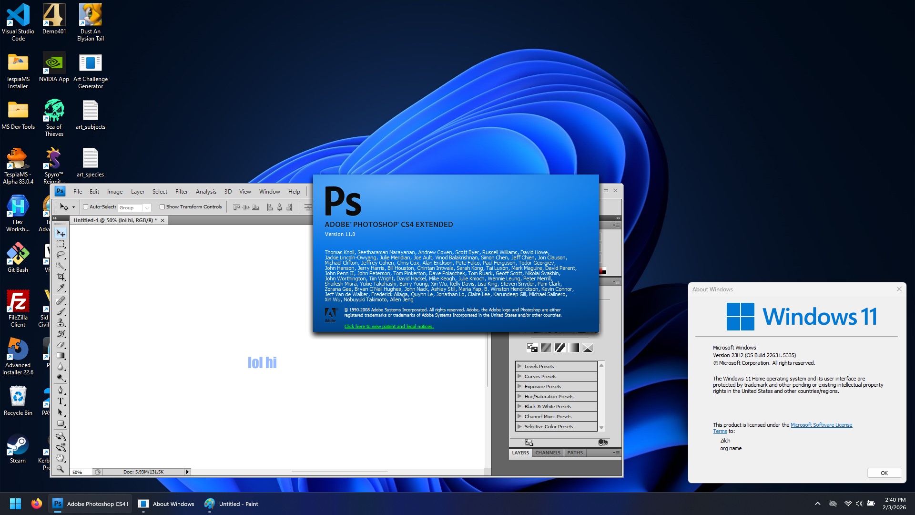Click OK in About Windows dialog
The height and width of the screenshot is (515, 915).
click(x=884, y=473)
